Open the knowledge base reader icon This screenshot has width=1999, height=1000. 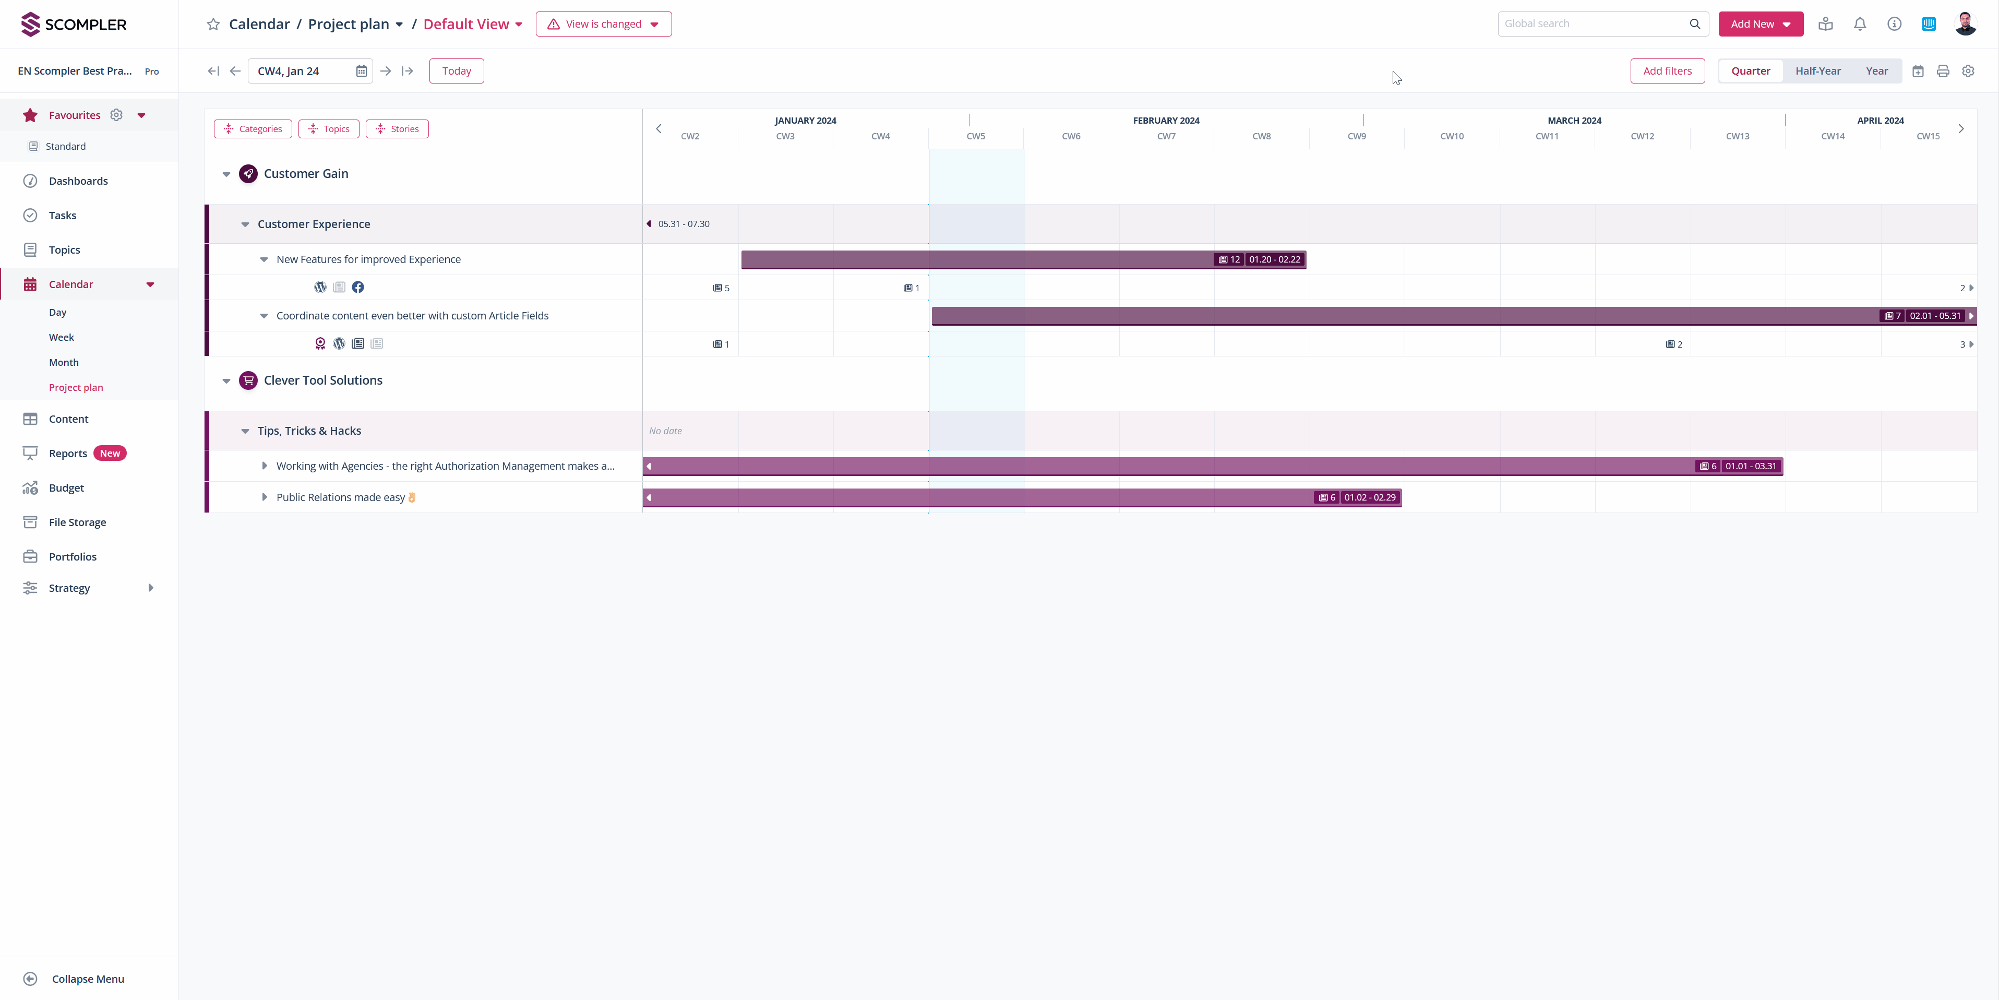tap(1826, 23)
